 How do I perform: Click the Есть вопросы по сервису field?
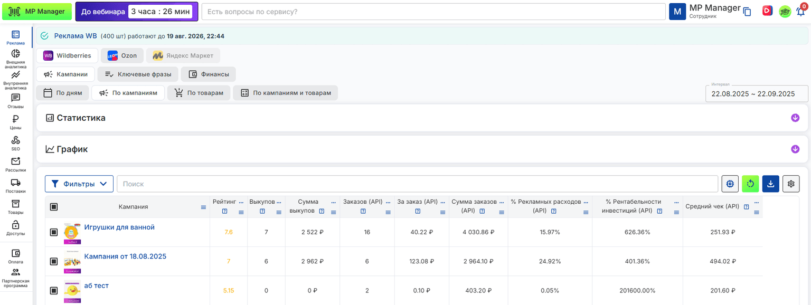pyautogui.click(x=433, y=12)
